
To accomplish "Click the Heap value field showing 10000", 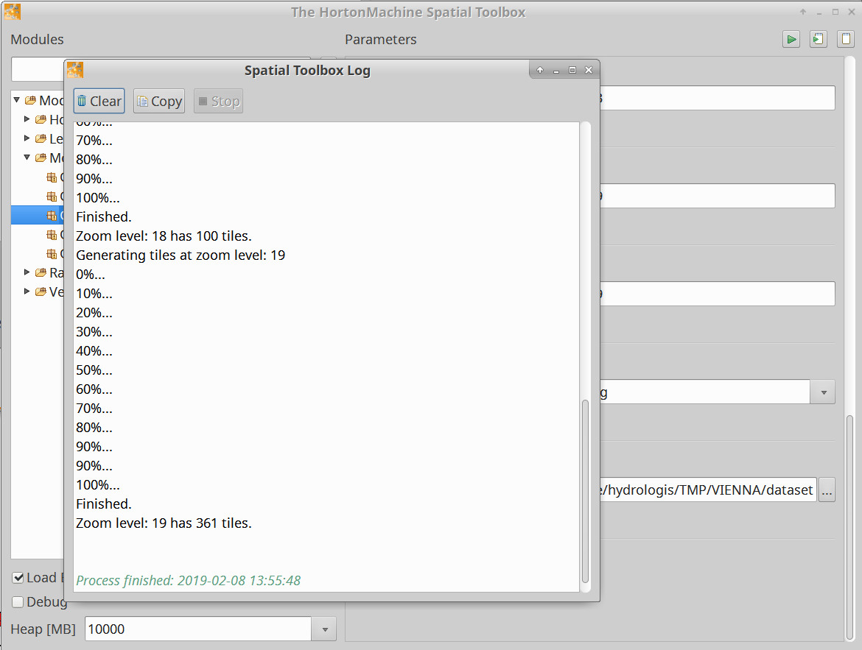I will 198,629.
